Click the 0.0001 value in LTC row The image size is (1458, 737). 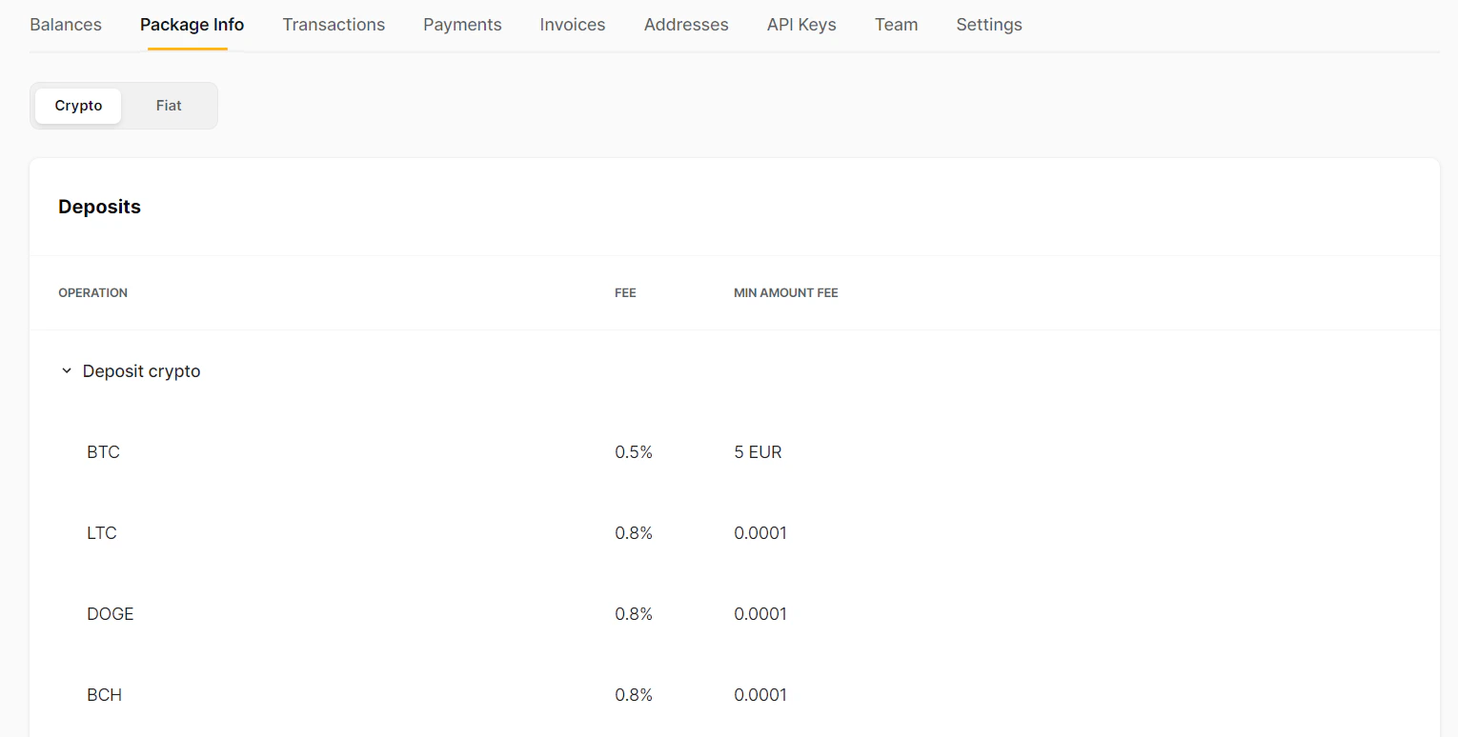[760, 533]
